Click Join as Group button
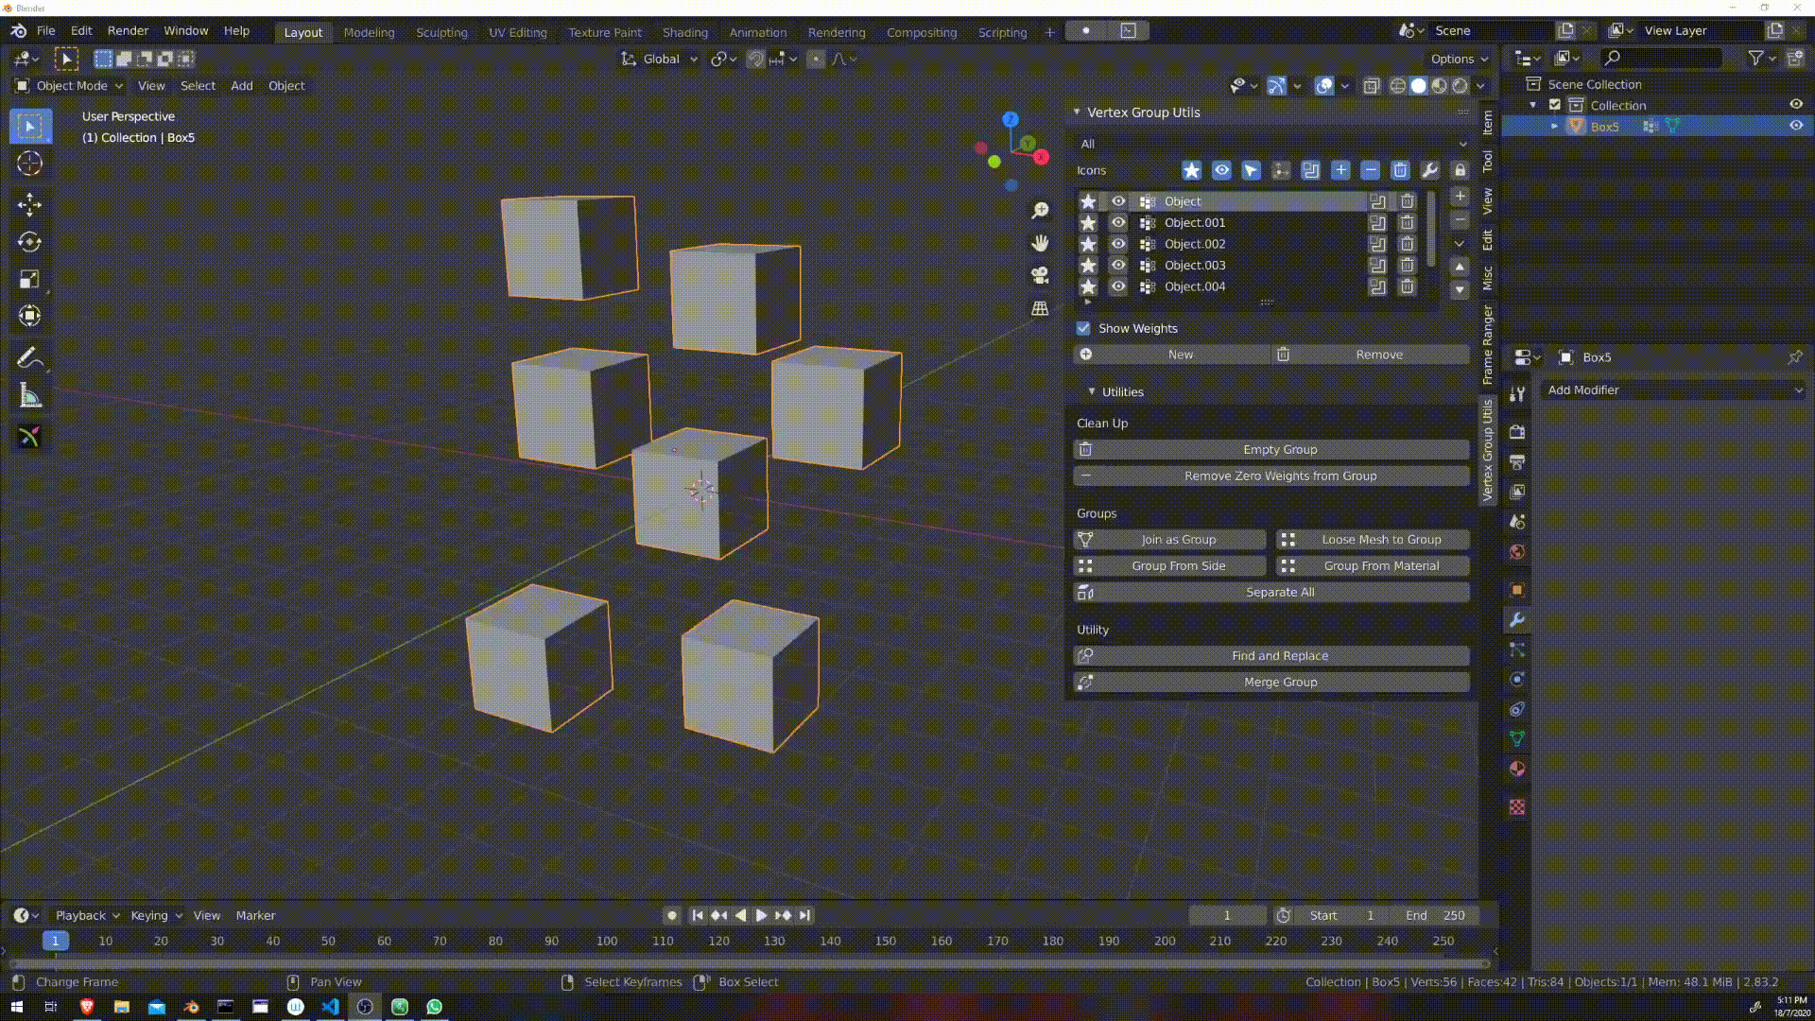Image resolution: width=1815 pixels, height=1021 pixels. click(1169, 540)
